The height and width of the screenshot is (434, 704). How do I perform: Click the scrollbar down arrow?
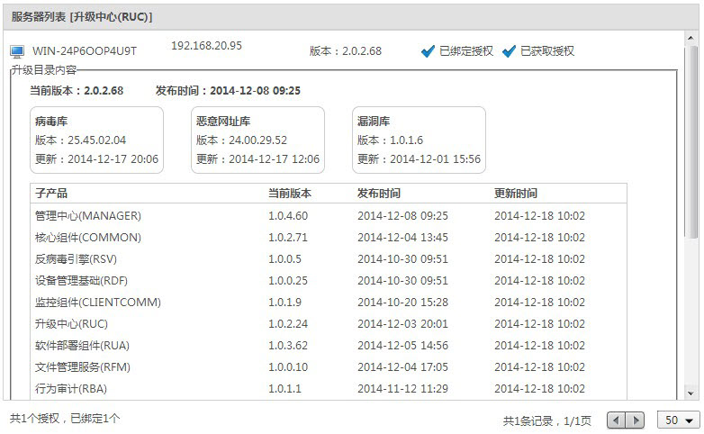pos(692,393)
